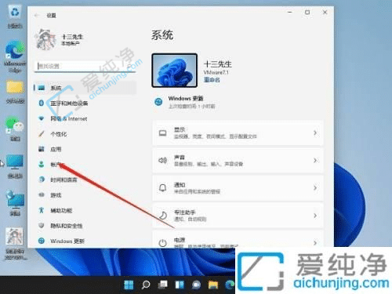Click the PC wallpaper thumbnail under 系统
The height and width of the screenshot is (294, 392).
point(174,71)
